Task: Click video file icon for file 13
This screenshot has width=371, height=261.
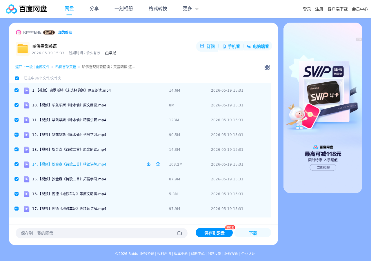Action: (x=27, y=150)
